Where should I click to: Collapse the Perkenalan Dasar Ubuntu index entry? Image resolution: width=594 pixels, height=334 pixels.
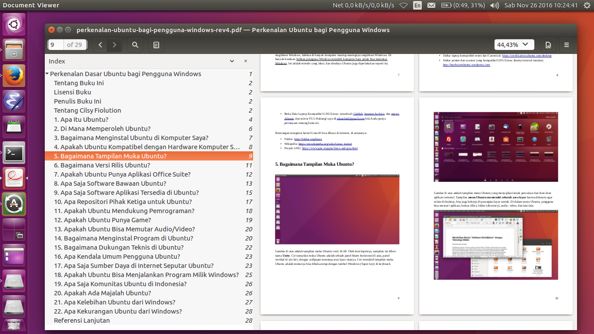tap(47, 74)
